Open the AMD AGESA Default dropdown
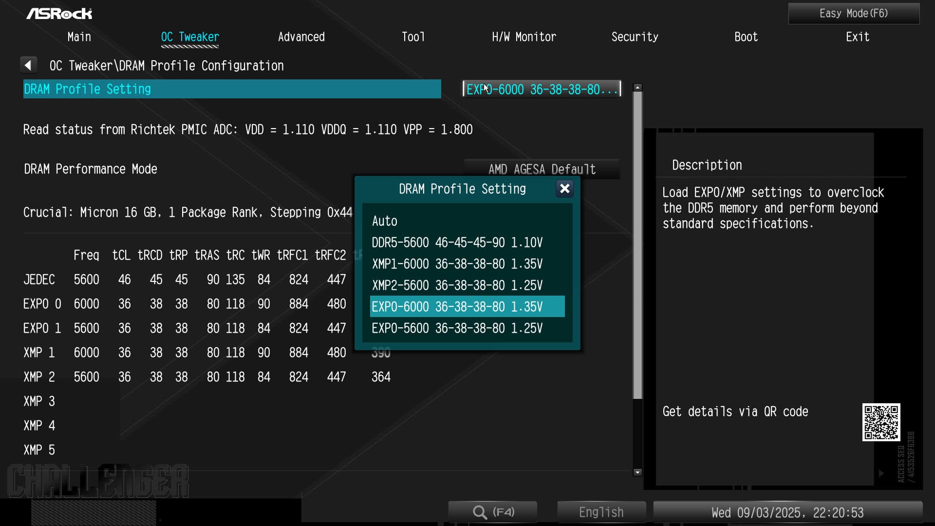This screenshot has width=935, height=526. pyautogui.click(x=542, y=169)
